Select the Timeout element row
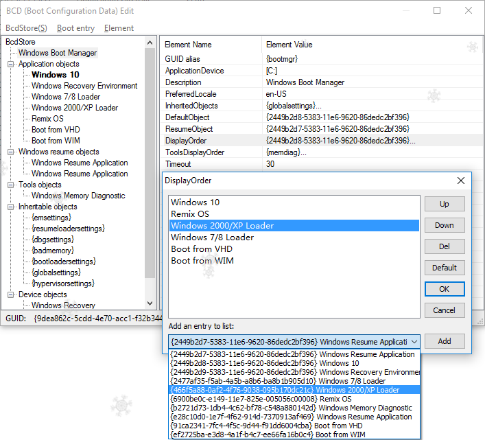 [x=322, y=164]
